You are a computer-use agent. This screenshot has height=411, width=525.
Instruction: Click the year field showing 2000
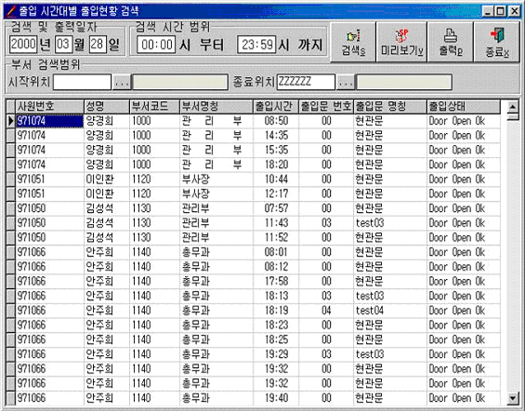[x=23, y=45]
